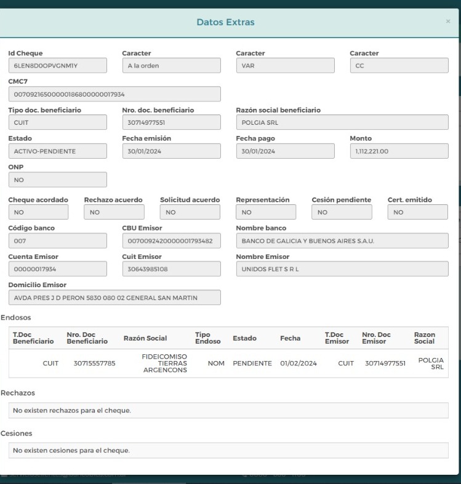Click the Cesiones section heading
This screenshot has width=461, height=484.
17,433
